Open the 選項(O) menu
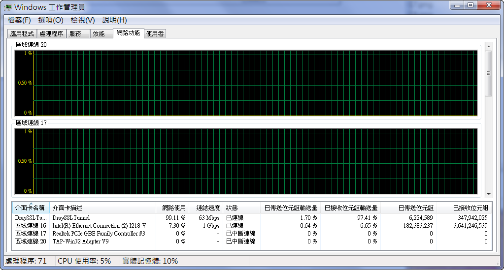The image size is (504, 270). pos(50,20)
